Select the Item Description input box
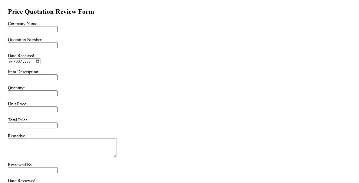 coord(33,77)
